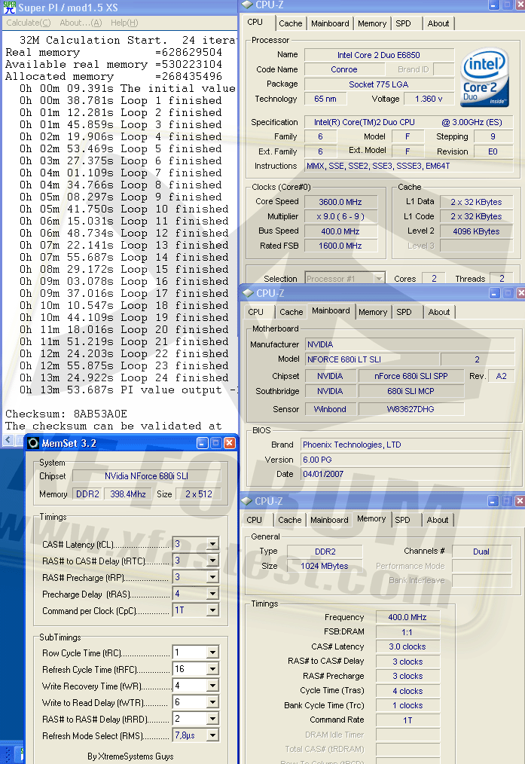Open the Help menu in Super PI
This screenshot has width=525, height=764.
(x=124, y=23)
